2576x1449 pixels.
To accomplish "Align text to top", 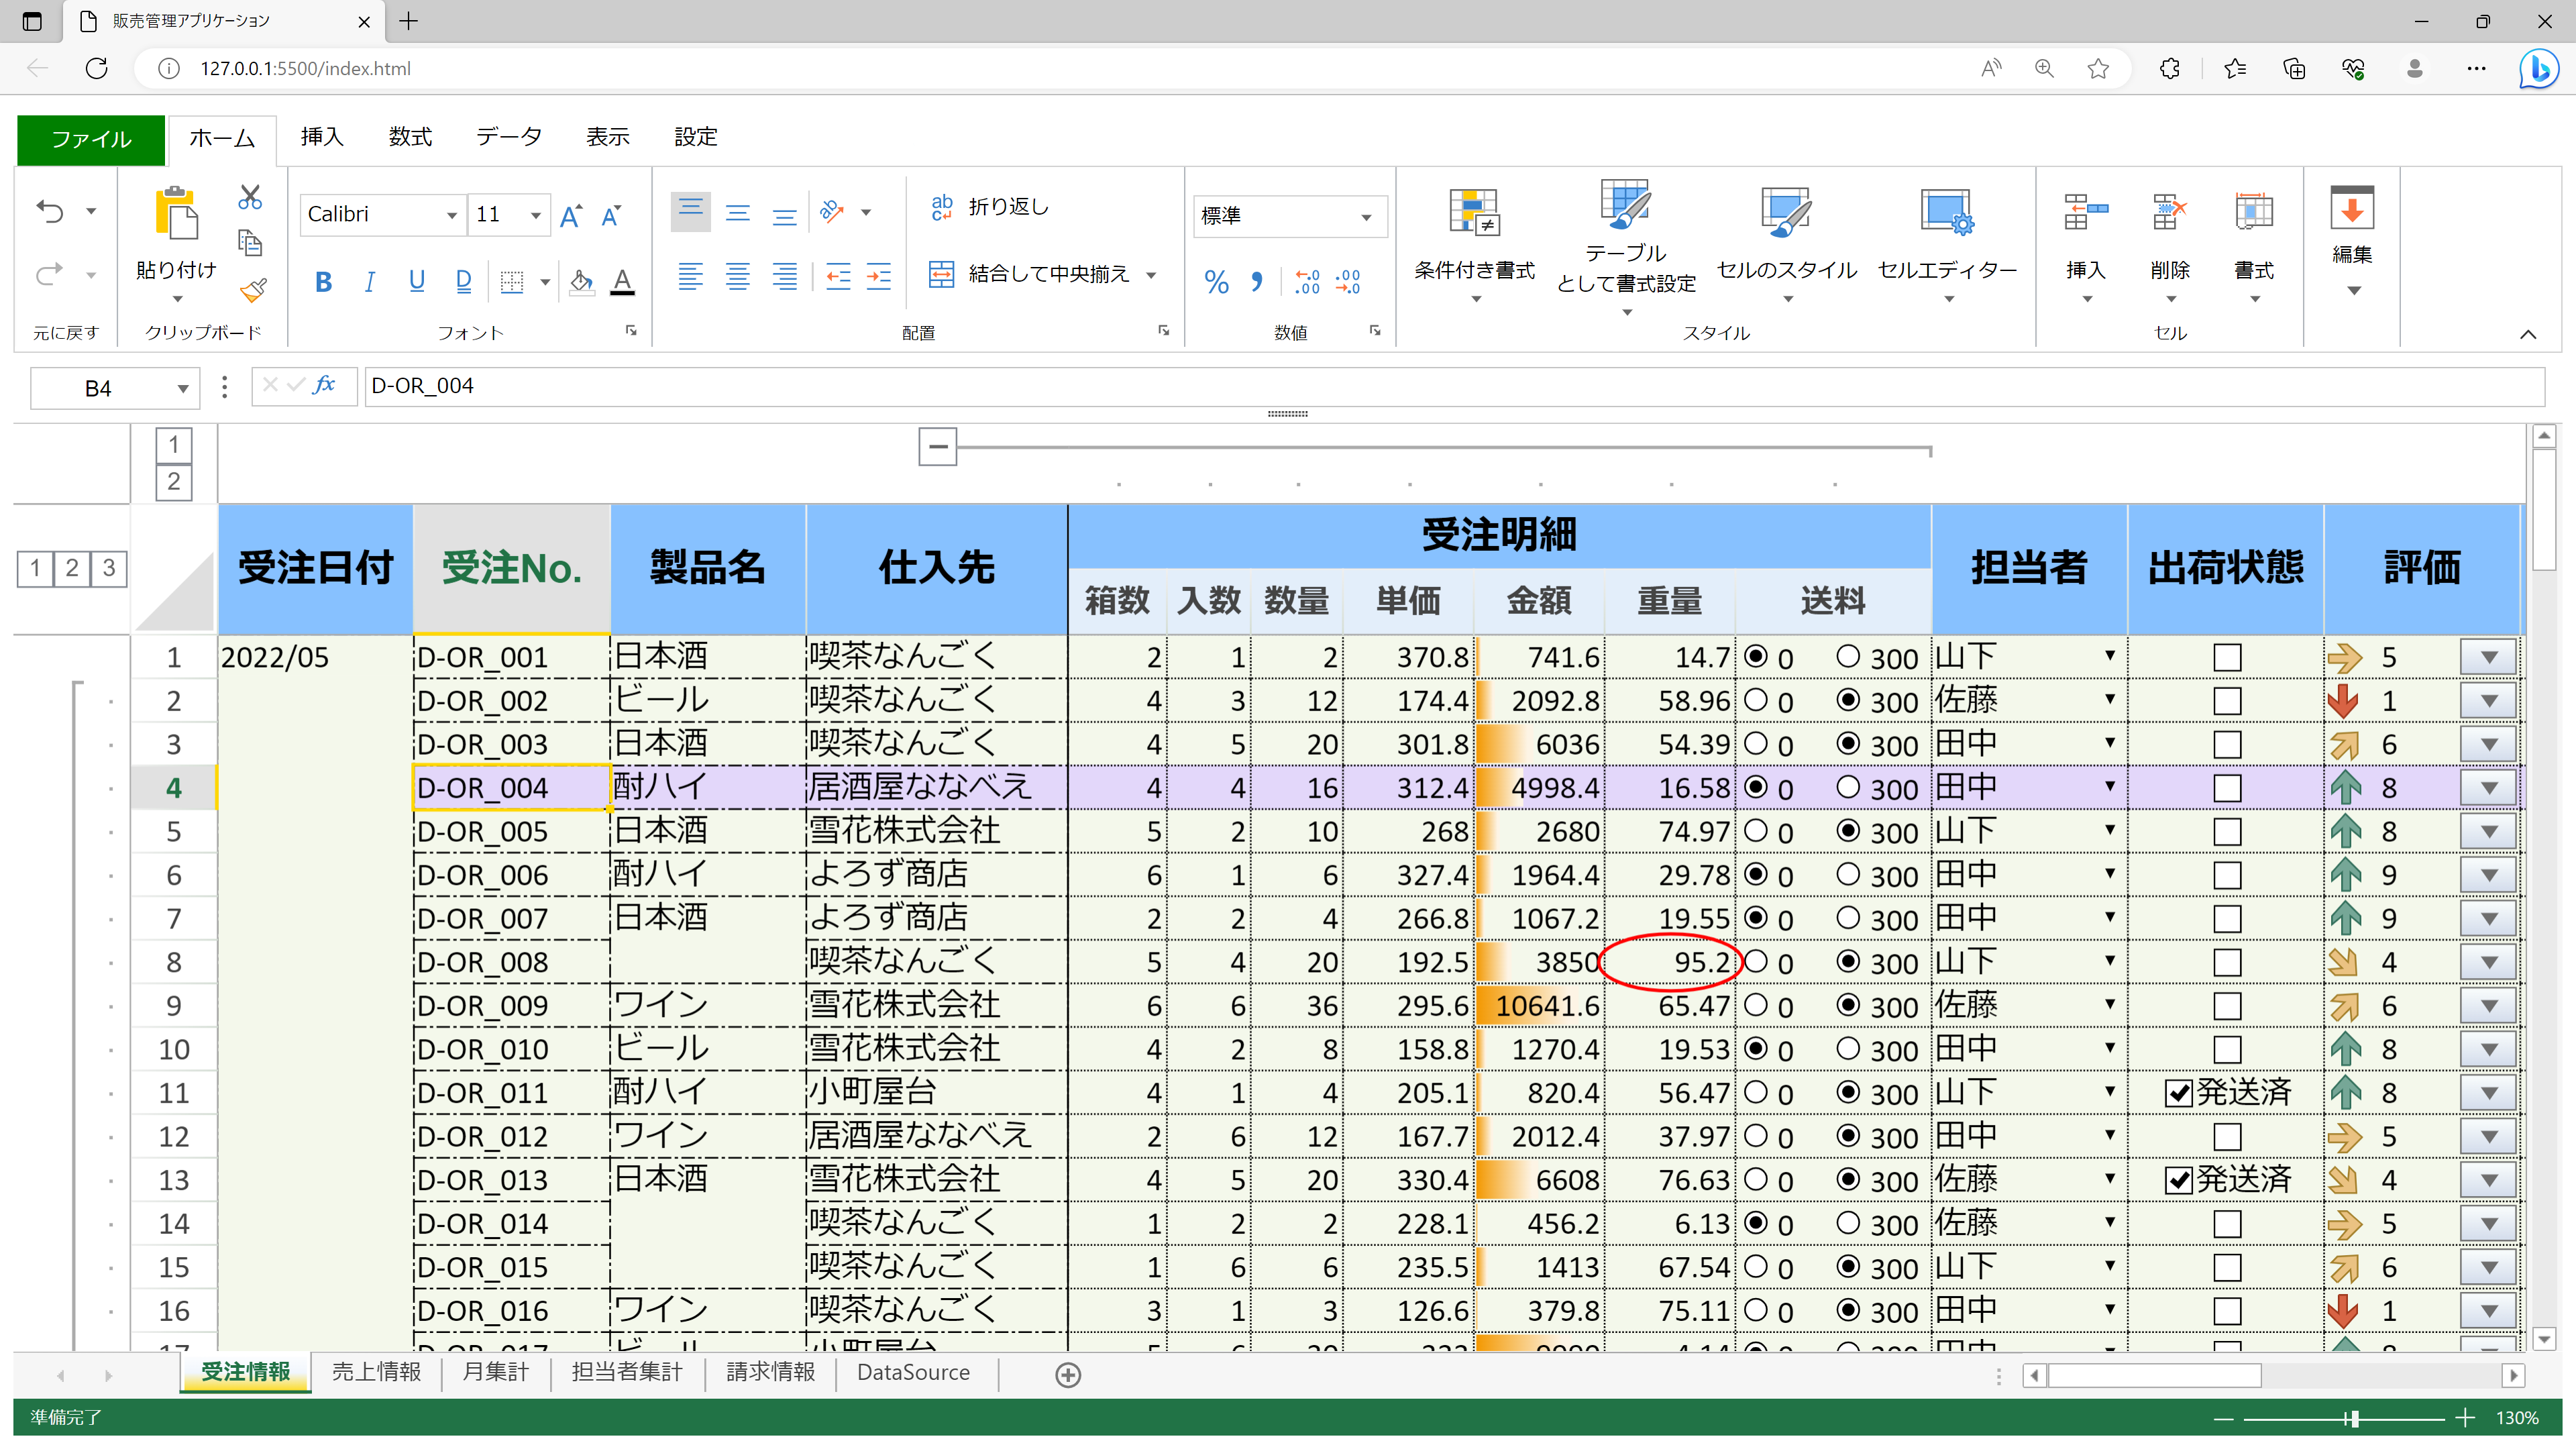I will coord(690,211).
